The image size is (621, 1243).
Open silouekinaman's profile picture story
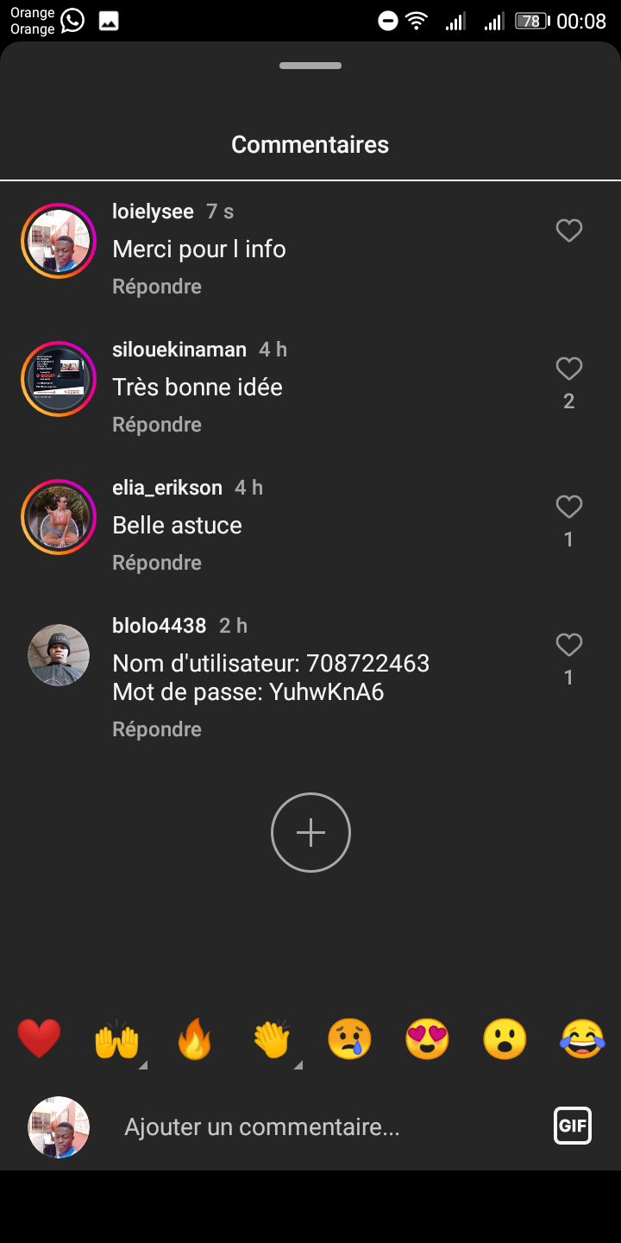tap(59, 379)
